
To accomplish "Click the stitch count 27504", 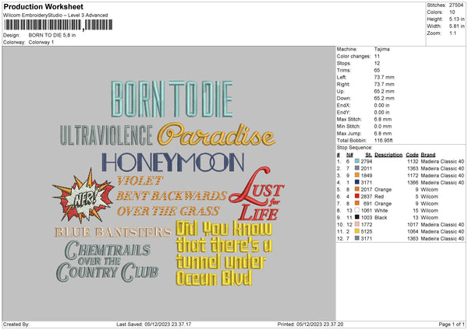I will pos(456,5).
